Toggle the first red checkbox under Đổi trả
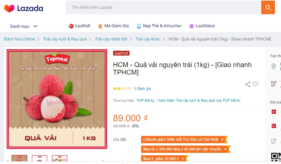This screenshot has width=281, height=164. point(274,112)
